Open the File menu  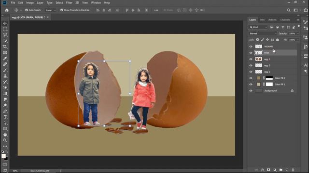click(13, 3)
